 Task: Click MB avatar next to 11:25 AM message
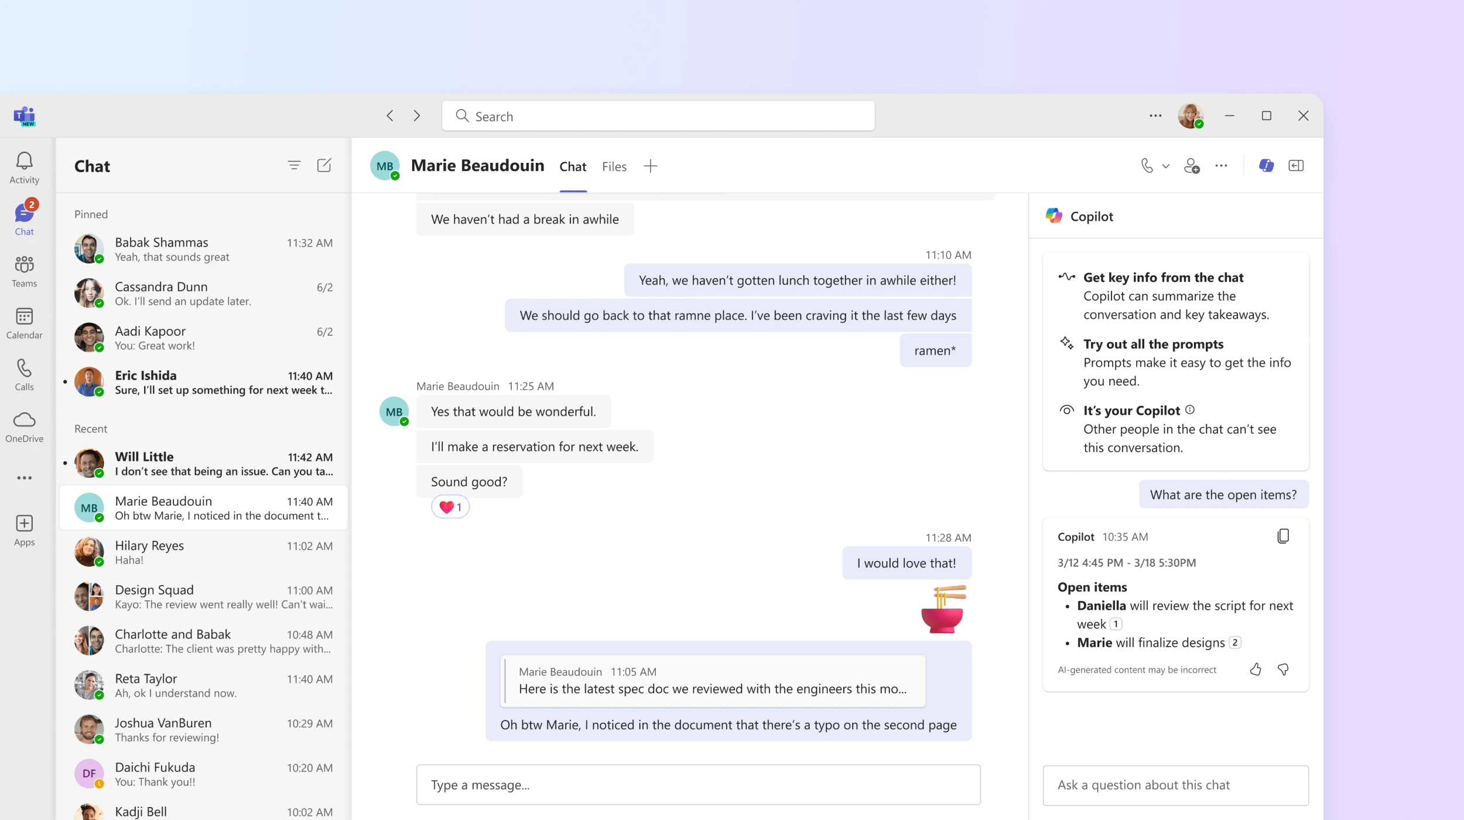pyautogui.click(x=394, y=412)
